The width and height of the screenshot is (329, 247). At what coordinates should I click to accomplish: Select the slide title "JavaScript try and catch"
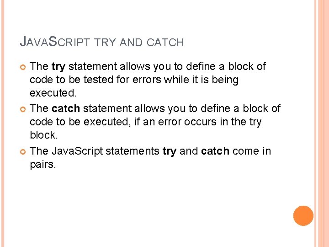(x=102, y=43)
